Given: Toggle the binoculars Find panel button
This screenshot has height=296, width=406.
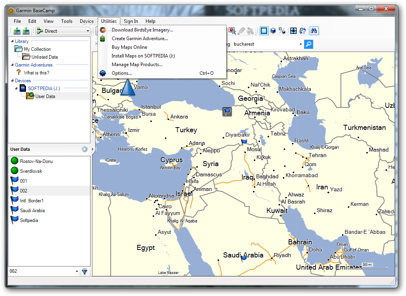Looking at the screenshot, I should click(x=314, y=31).
